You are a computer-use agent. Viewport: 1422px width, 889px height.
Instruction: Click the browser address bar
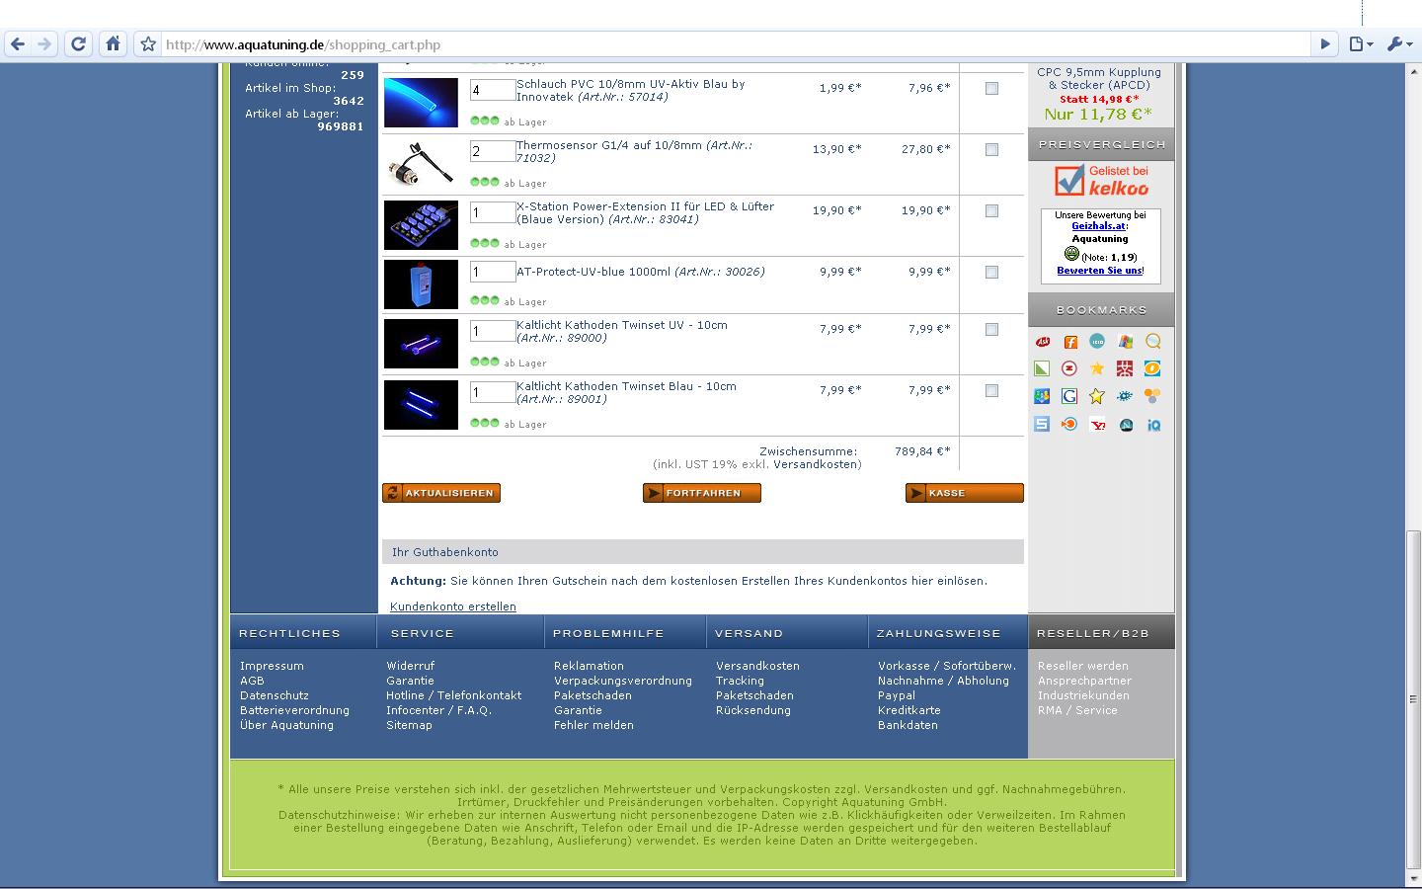pyautogui.click(x=736, y=44)
